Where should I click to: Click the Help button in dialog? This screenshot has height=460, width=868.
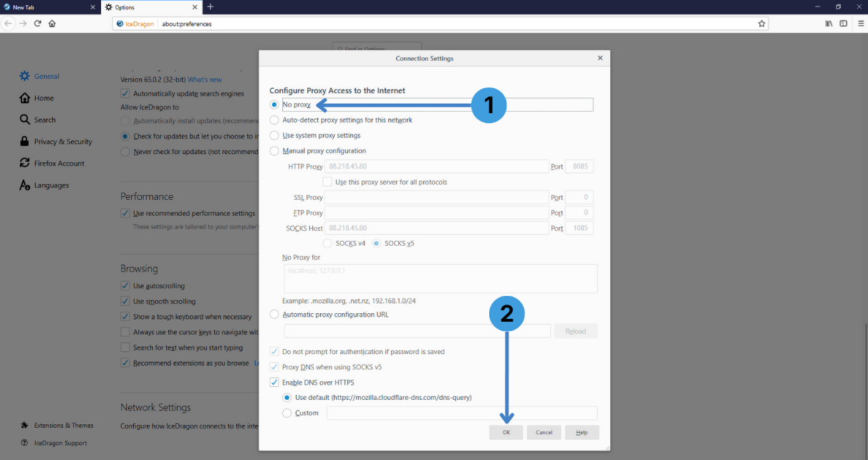click(582, 432)
